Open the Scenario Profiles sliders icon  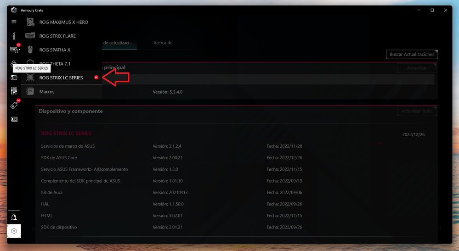tap(14, 91)
